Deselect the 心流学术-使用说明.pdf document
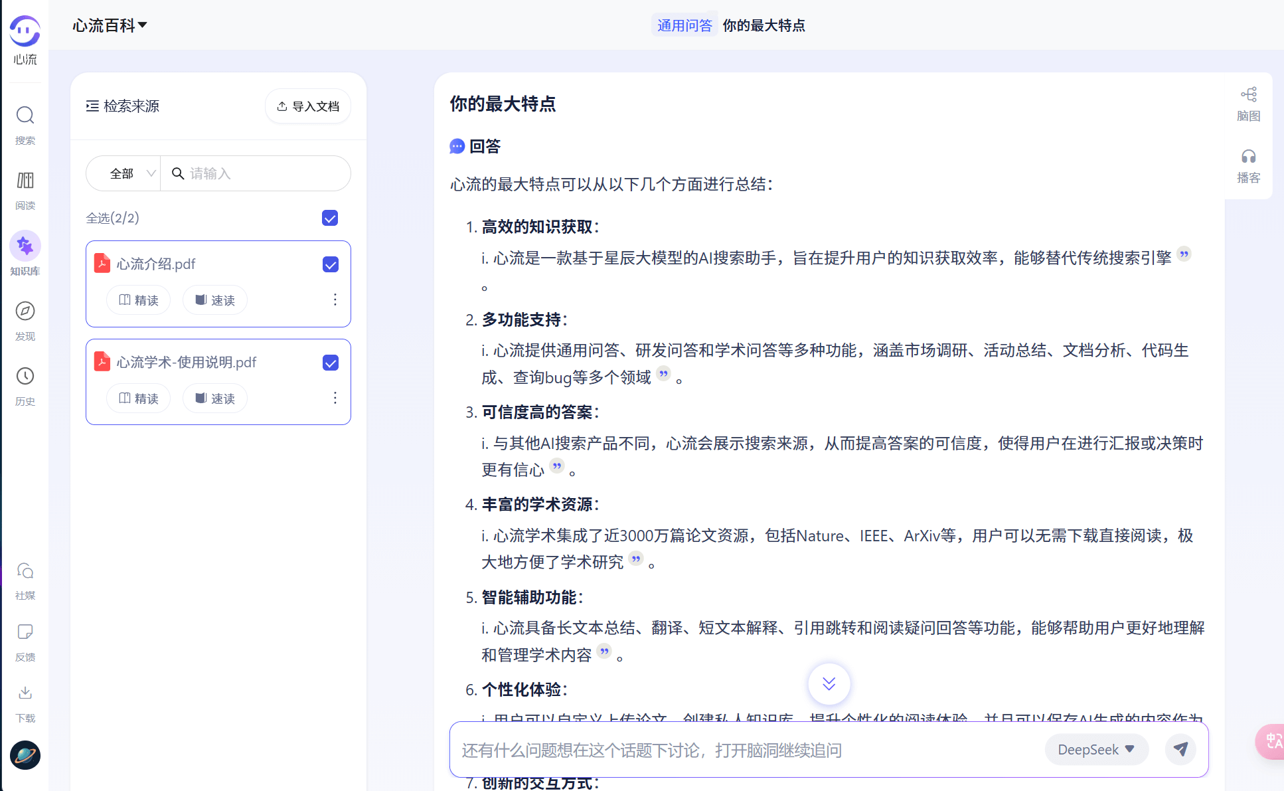This screenshot has width=1284, height=791. pyautogui.click(x=330, y=363)
